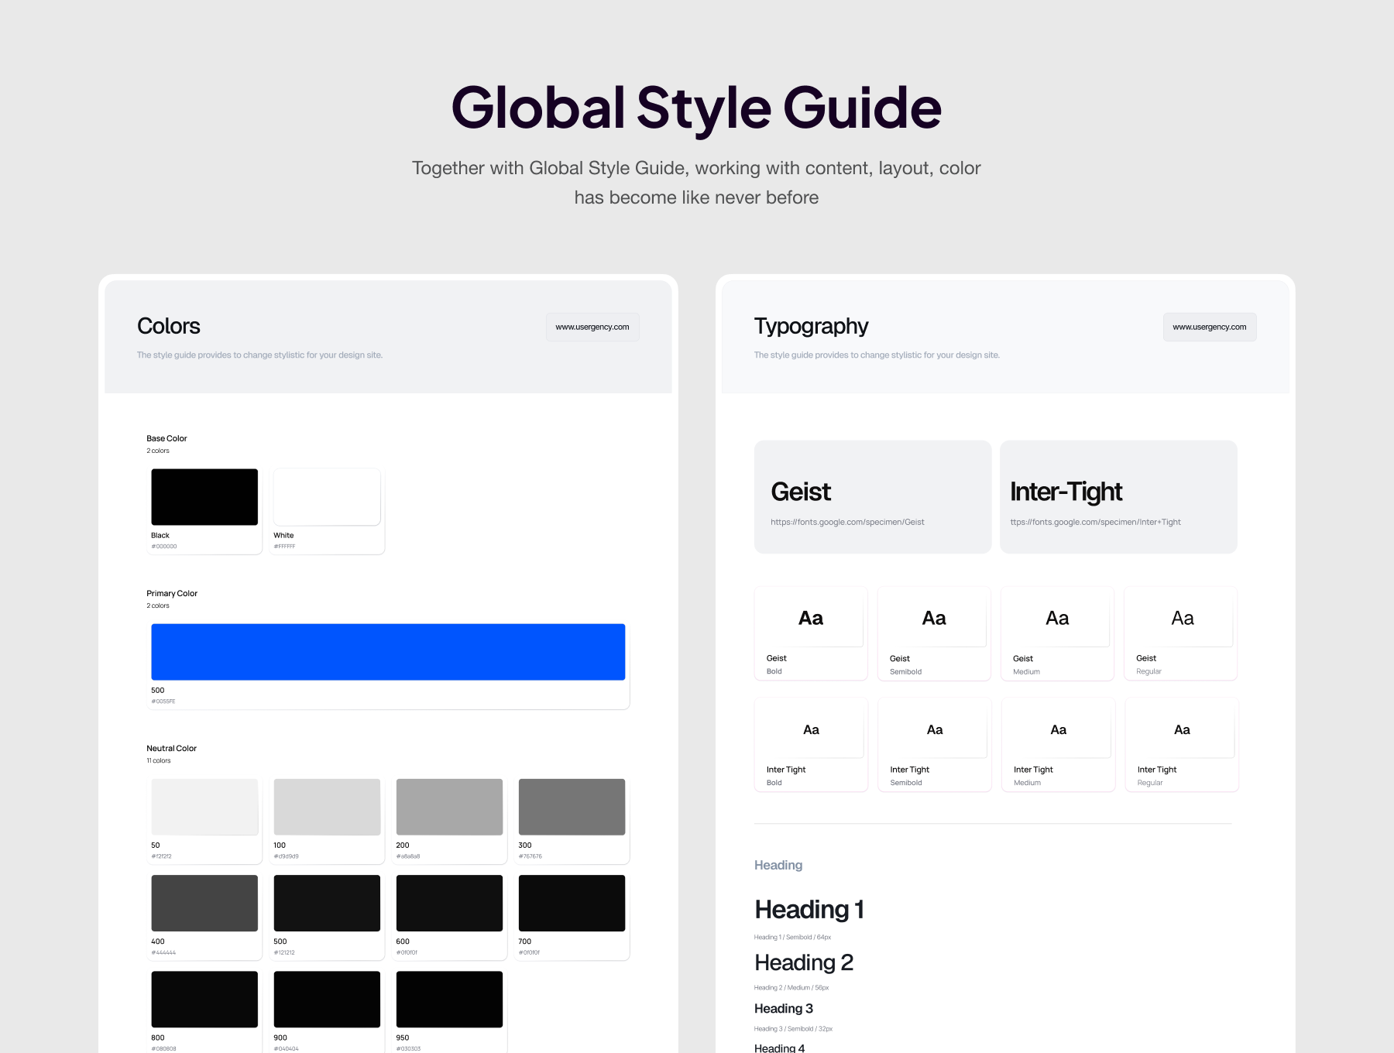
Task: Click the Neutral 950 color swatch
Action: point(449,999)
